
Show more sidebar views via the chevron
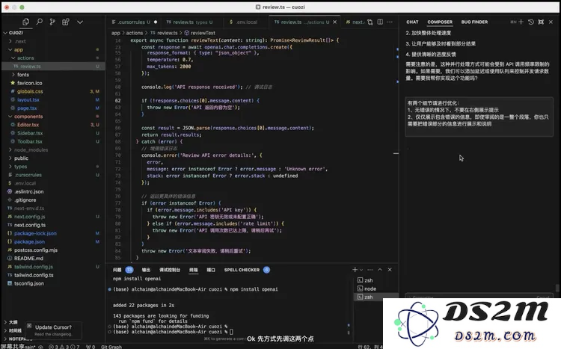[x=80, y=22]
